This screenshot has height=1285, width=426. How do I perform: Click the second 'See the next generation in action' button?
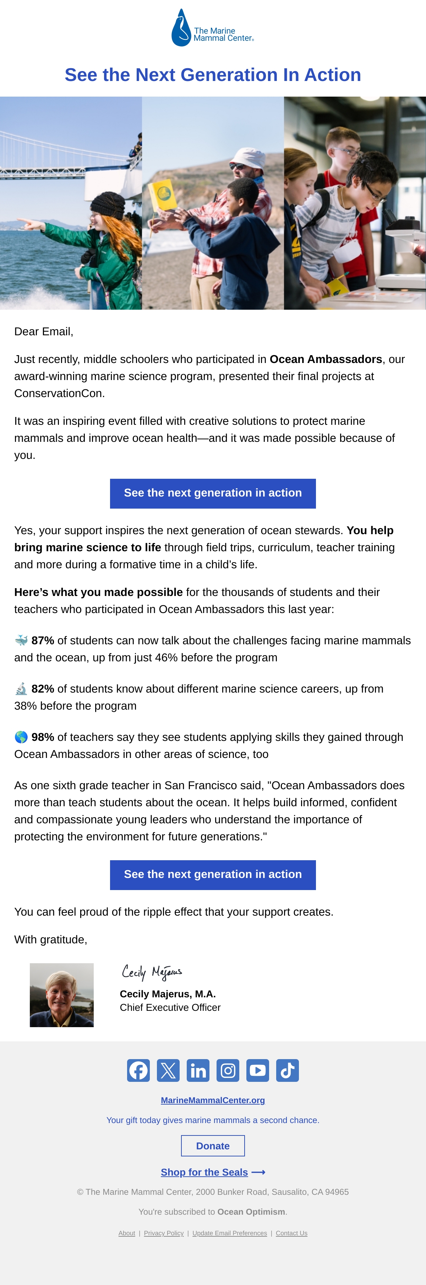(x=213, y=875)
